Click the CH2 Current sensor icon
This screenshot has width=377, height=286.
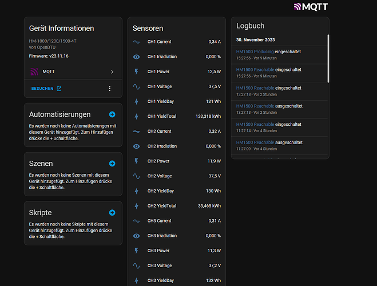pos(136,131)
